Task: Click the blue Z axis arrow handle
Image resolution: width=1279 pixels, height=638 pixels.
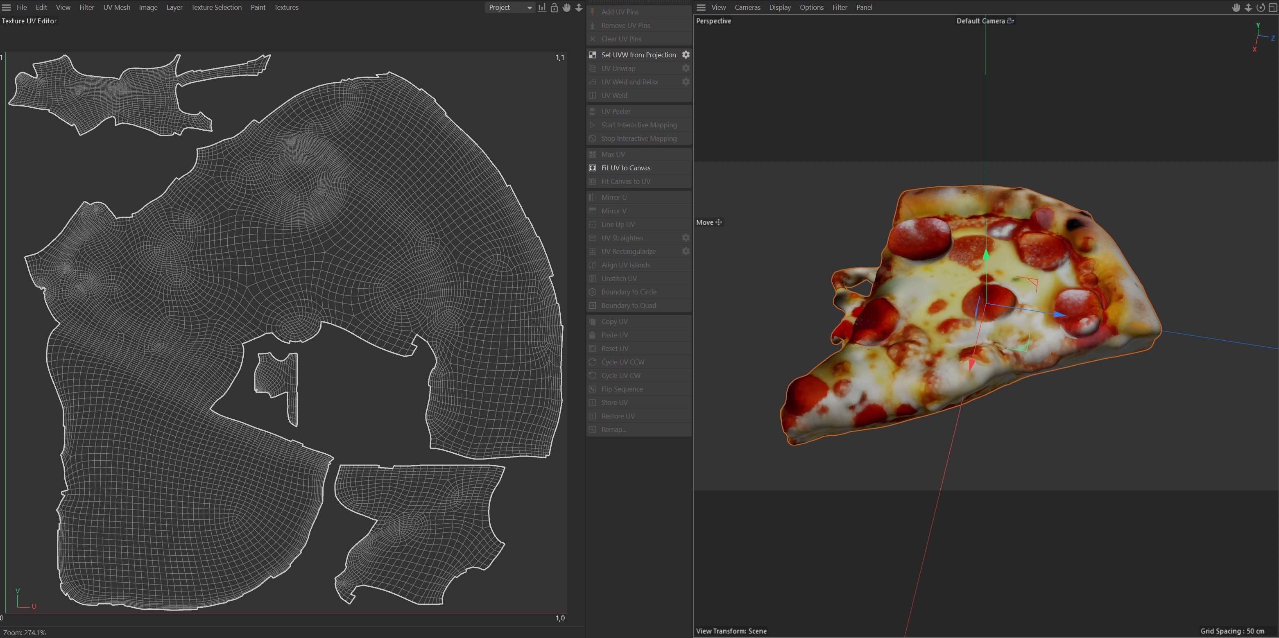Action: pos(1059,314)
